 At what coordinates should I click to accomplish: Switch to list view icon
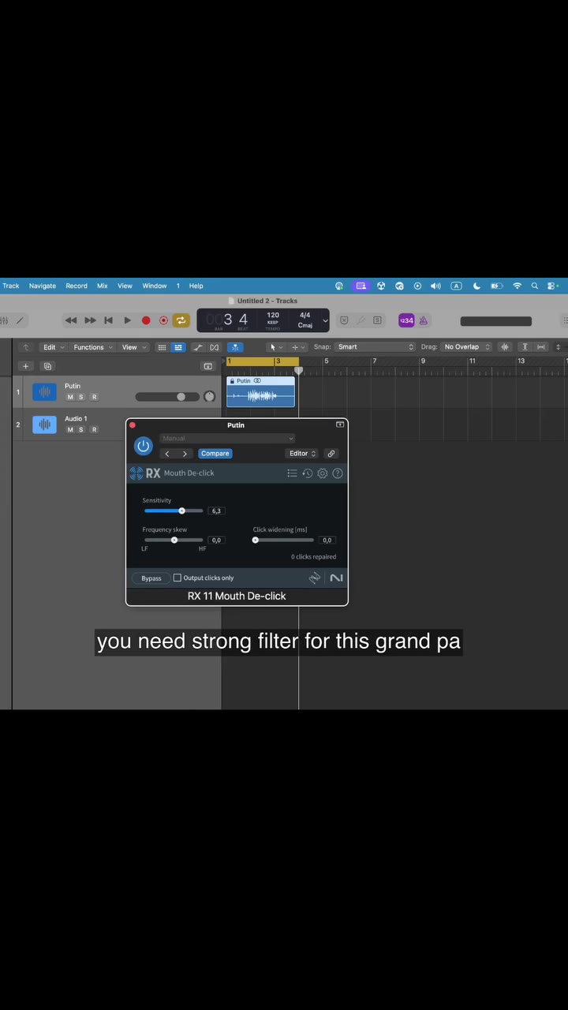178,347
